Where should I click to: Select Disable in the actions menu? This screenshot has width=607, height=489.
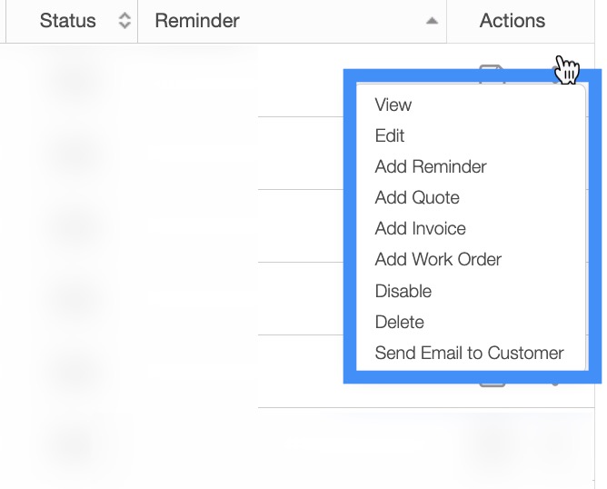[403, 291]
